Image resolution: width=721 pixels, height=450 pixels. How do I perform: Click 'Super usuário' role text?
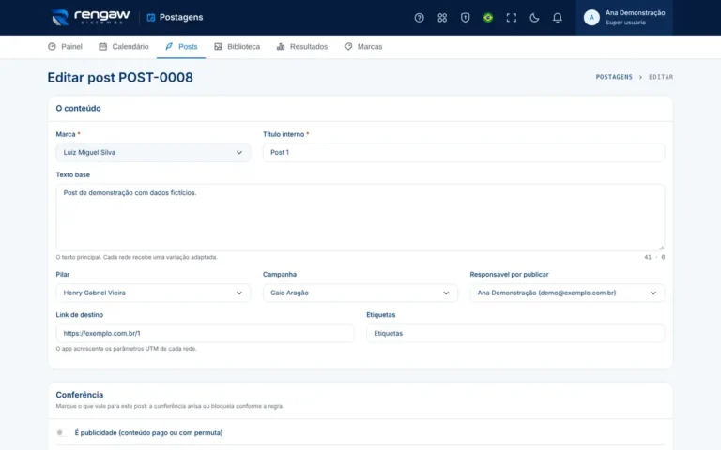[625, 22]
